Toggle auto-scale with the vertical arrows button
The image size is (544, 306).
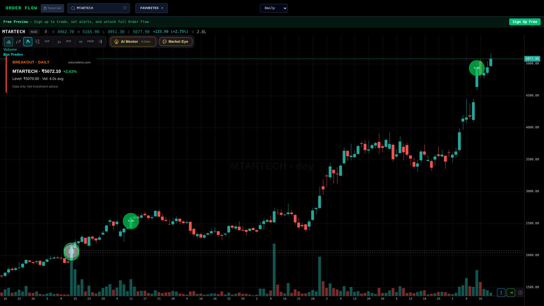(x=500, y=292)
